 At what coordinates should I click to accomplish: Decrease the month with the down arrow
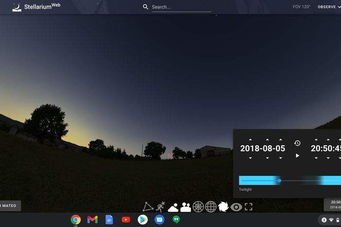click(267, 158)
